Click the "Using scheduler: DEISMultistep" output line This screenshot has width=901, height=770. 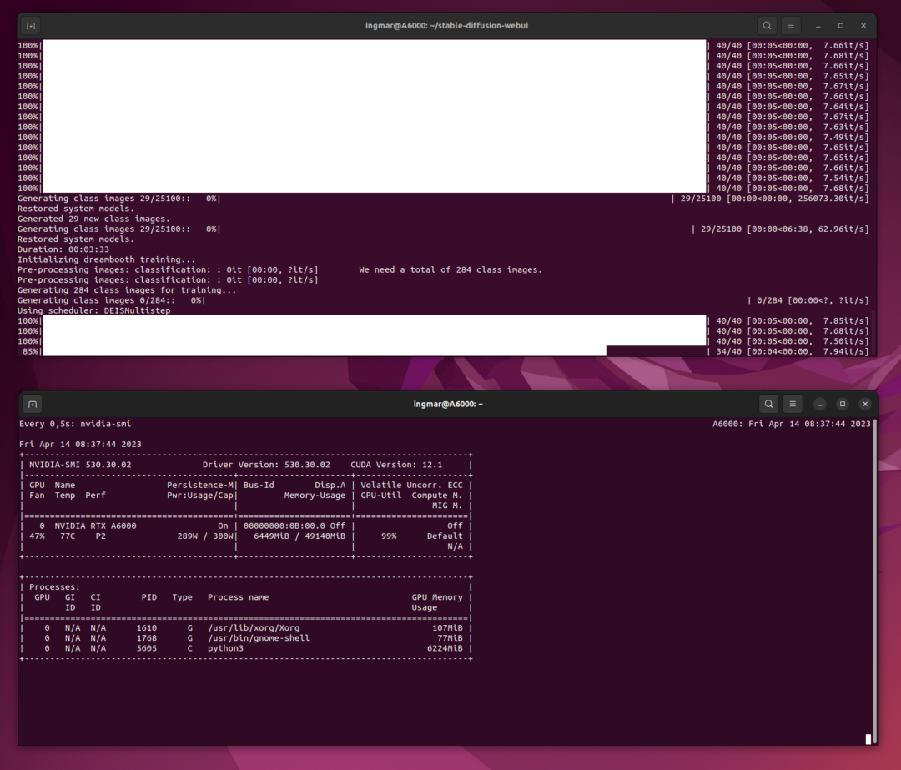[x=93, y=310]
